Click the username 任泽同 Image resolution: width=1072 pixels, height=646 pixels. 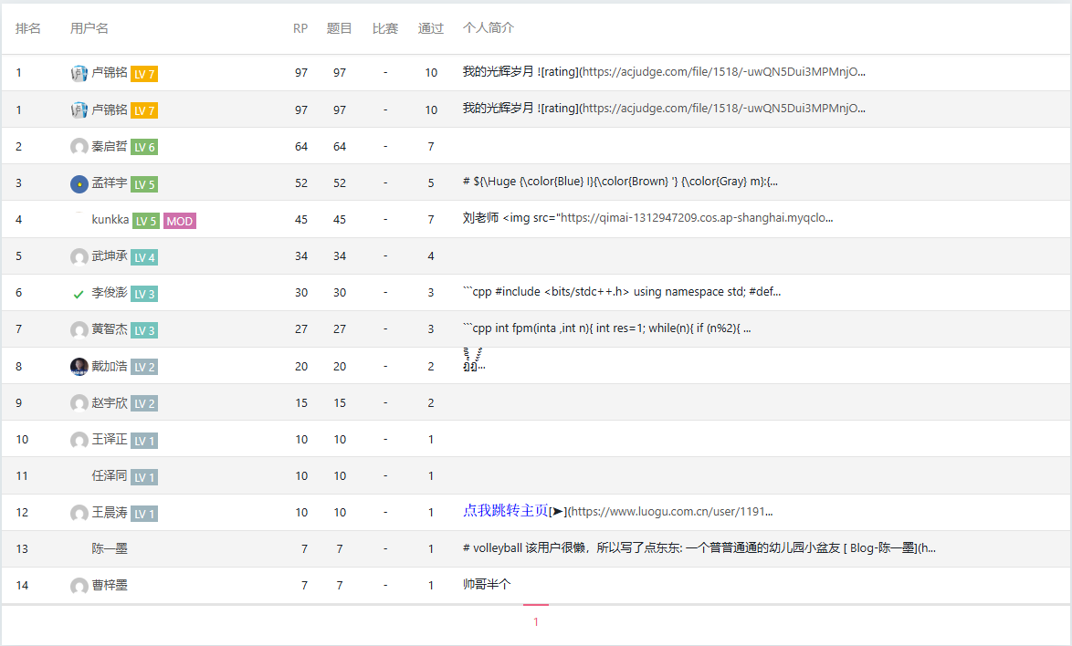tap(110, 475)
